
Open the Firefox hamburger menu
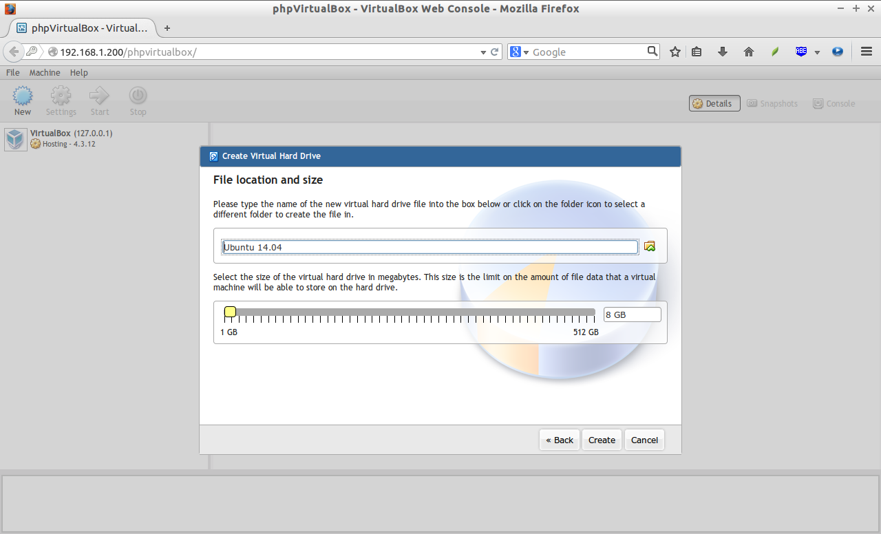pyautogui.click(x=866, y=52)
